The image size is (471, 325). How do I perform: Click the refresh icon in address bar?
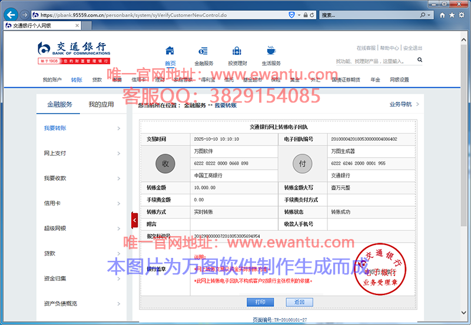(312, 15)
